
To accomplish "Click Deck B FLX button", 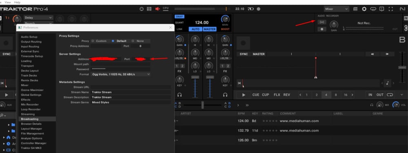I will (277, 95).
